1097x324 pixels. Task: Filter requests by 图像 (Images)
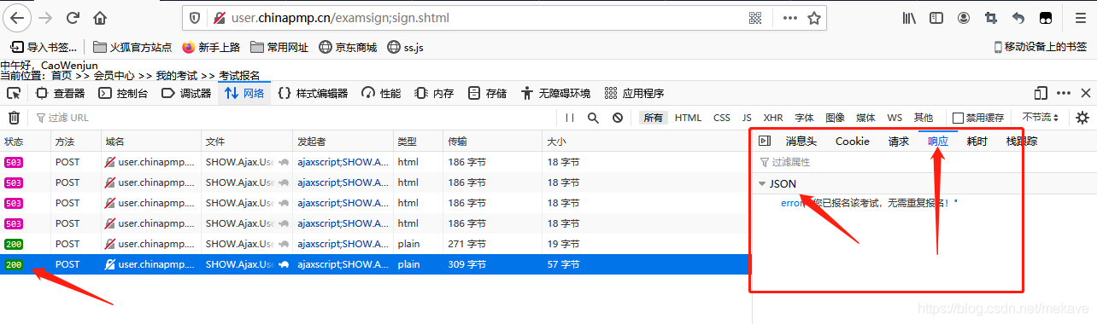pos(835,118)
